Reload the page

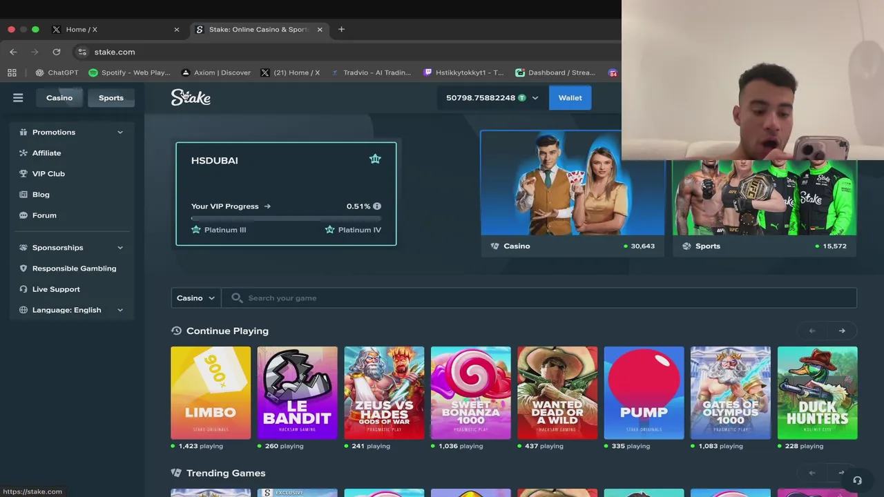point(57,52)
